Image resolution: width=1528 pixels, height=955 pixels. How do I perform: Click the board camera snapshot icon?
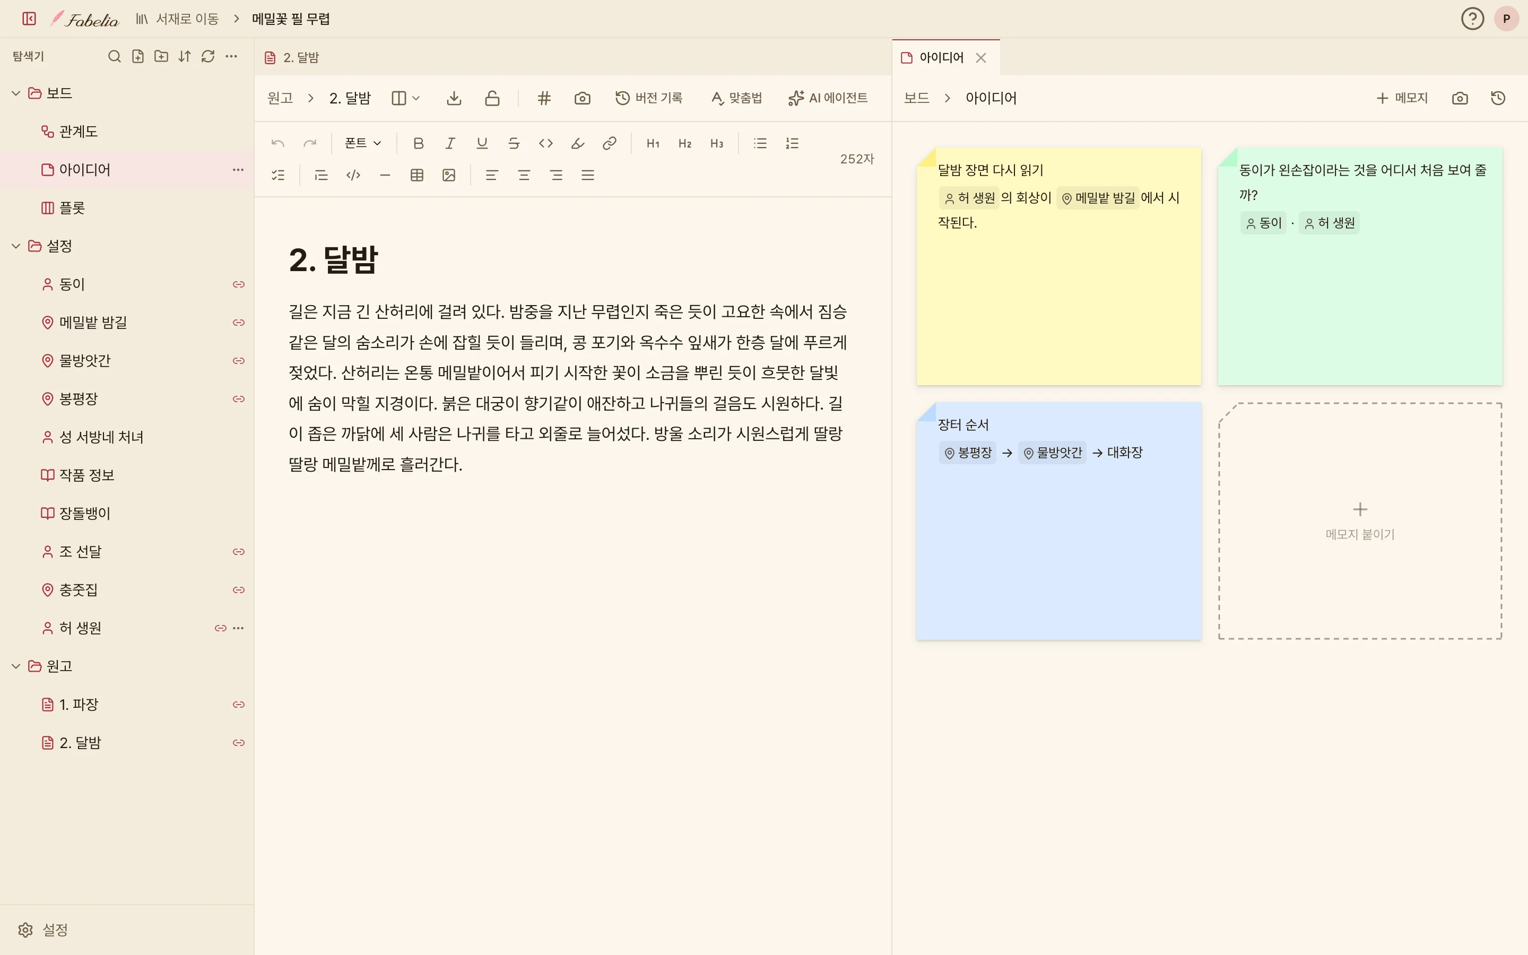[x=1460, y=98]
